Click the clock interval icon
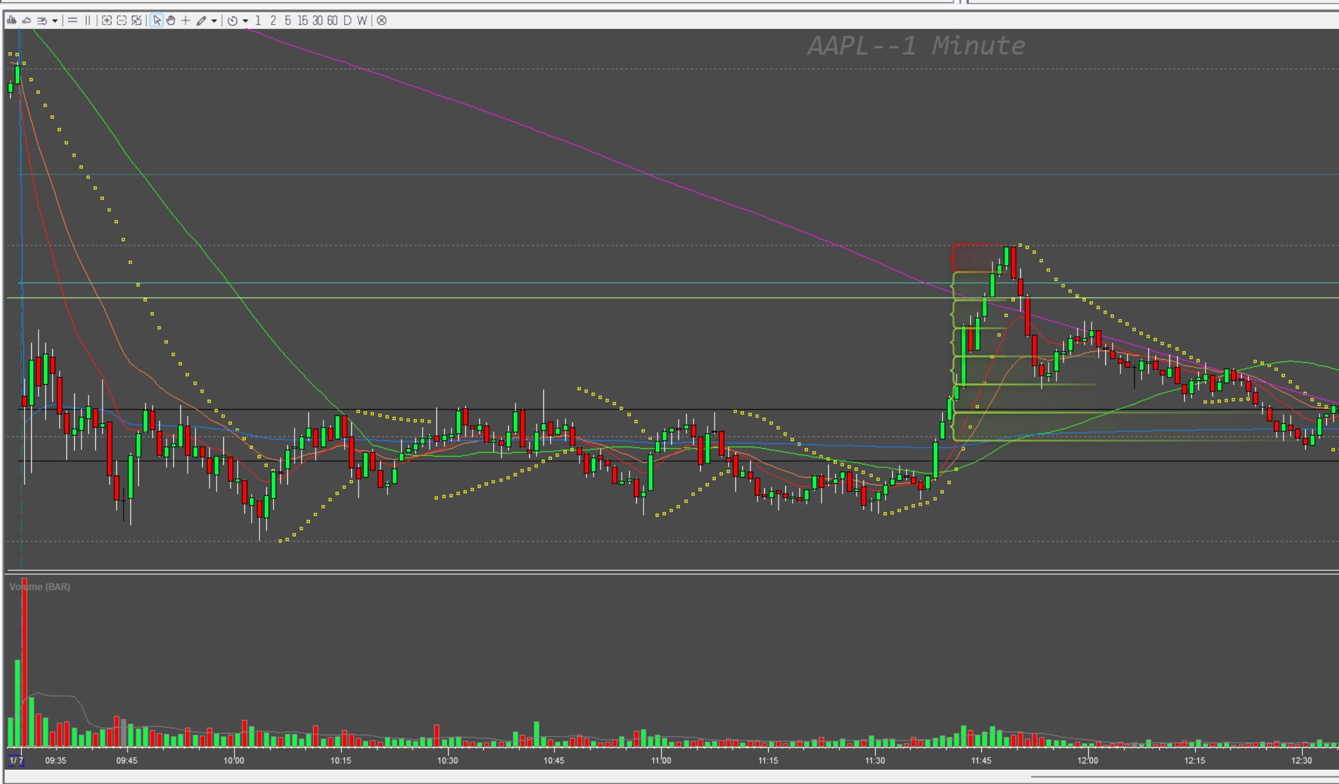1339x784 pixels. pos(232,21)
